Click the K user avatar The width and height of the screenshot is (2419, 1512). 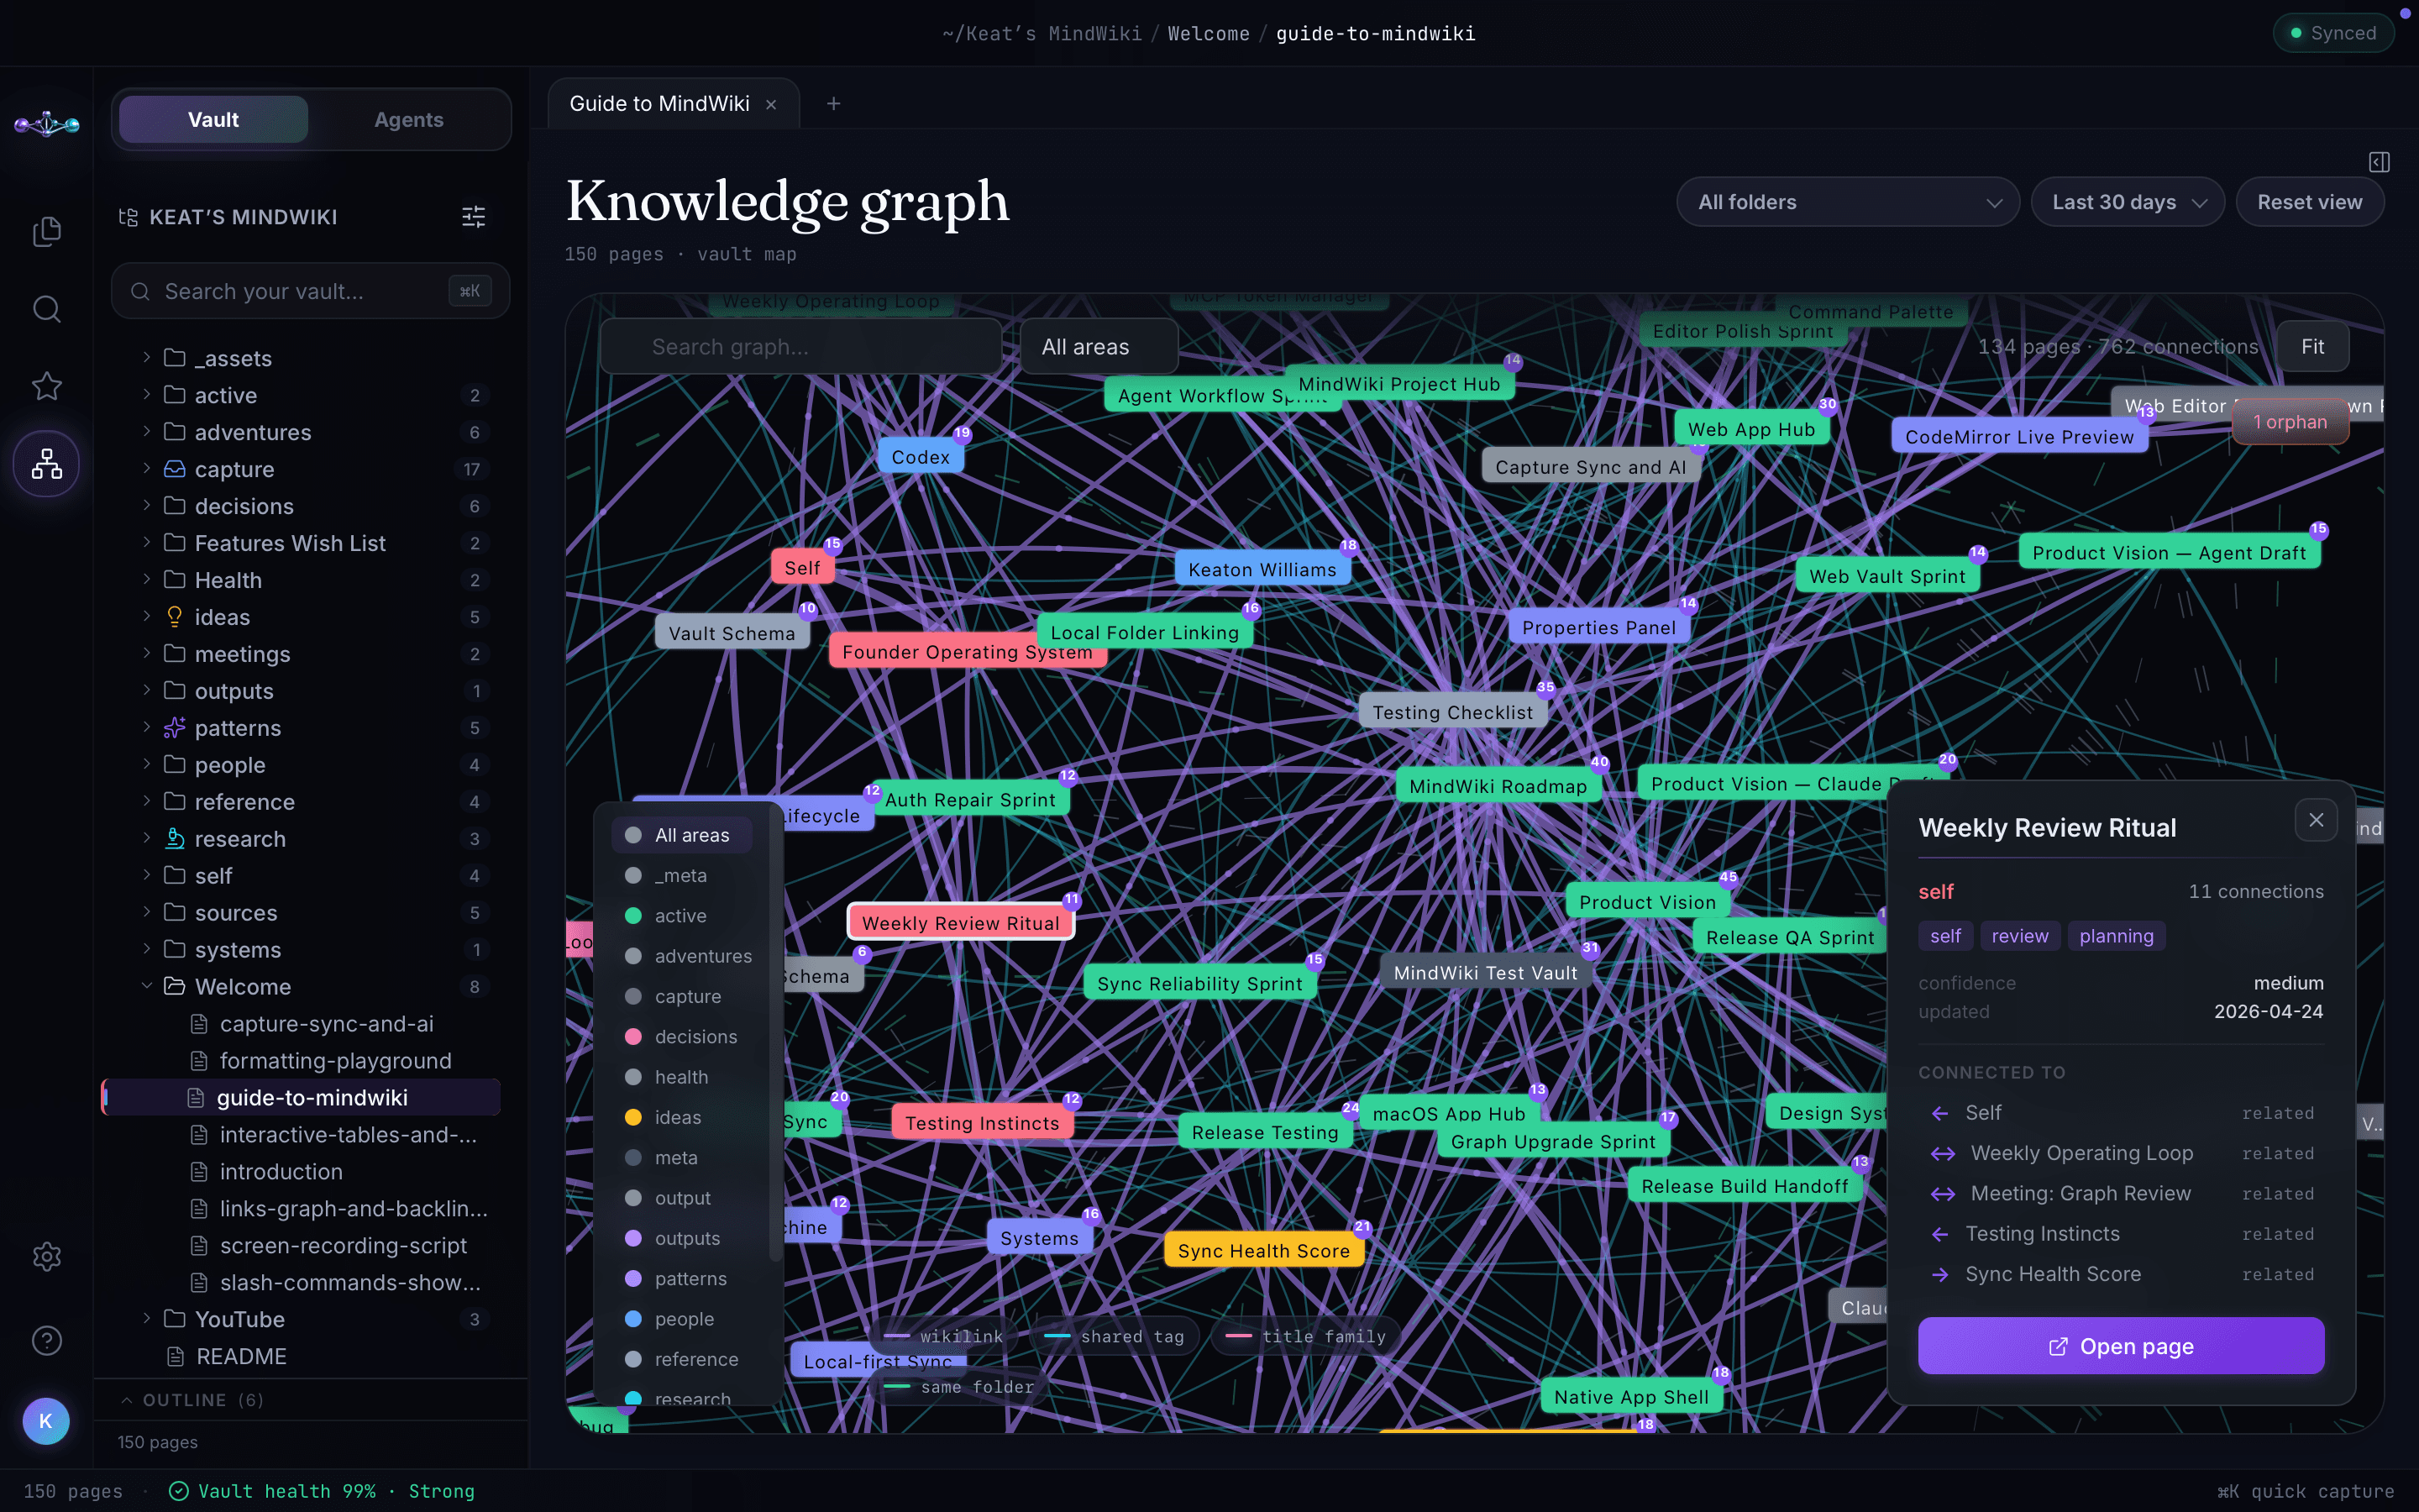pyautogui.click(x=46, y=1421)
